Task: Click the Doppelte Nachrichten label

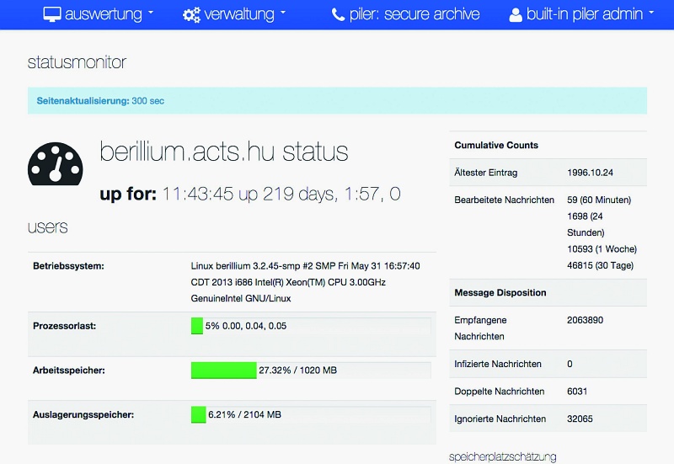Action: tap(500, 392)
